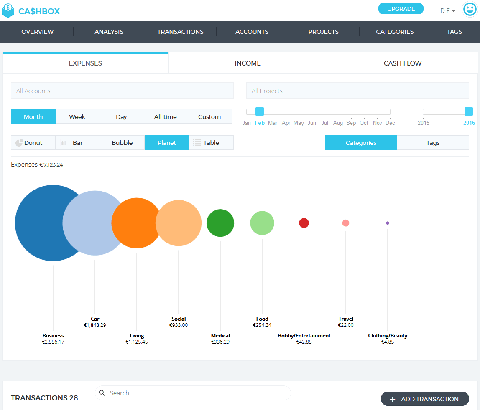Viewport: 480px width, 410px height.
Task: Open Transactions in the navigation bar
Action: click(x=180, y=32)
